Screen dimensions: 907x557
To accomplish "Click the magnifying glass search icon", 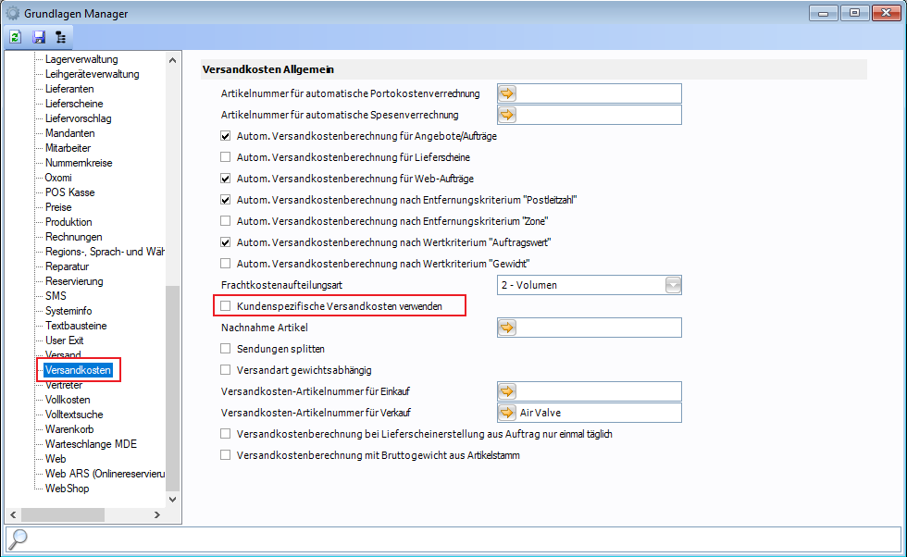I will [x=19, y=538].
